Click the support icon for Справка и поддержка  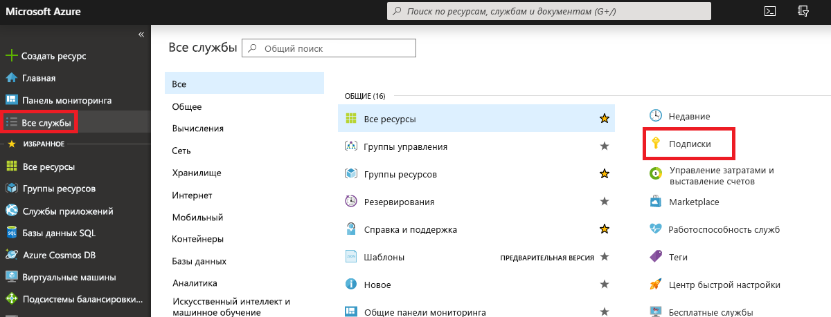tap(350, 229)
